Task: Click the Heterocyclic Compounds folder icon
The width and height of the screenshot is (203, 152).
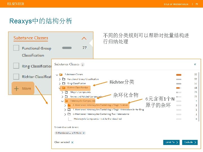Action: (66, 101)
